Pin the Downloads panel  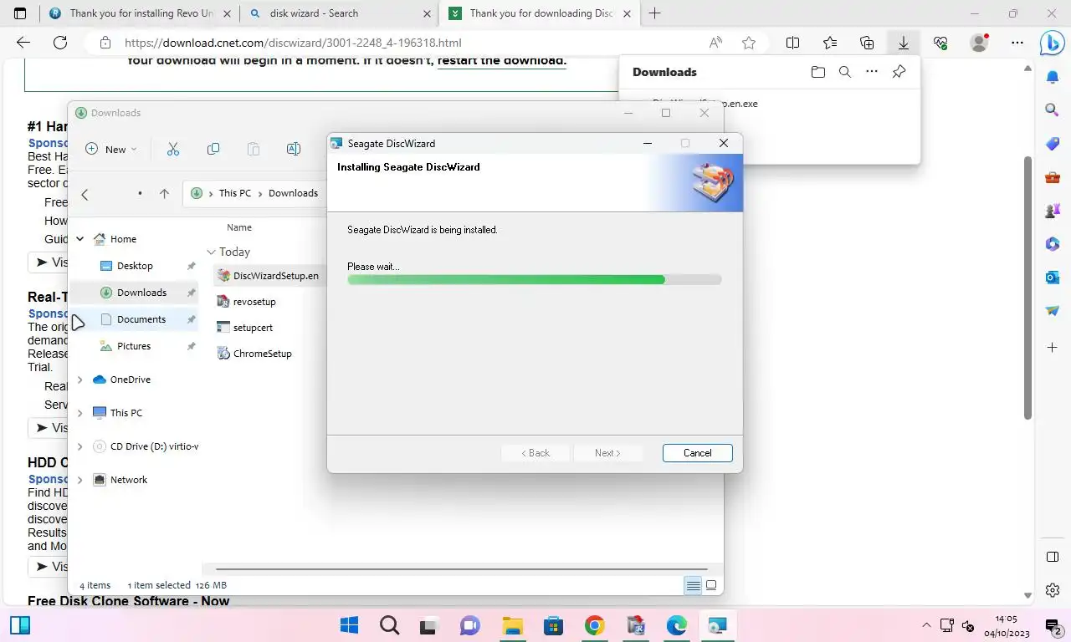[x=899, y=72]
